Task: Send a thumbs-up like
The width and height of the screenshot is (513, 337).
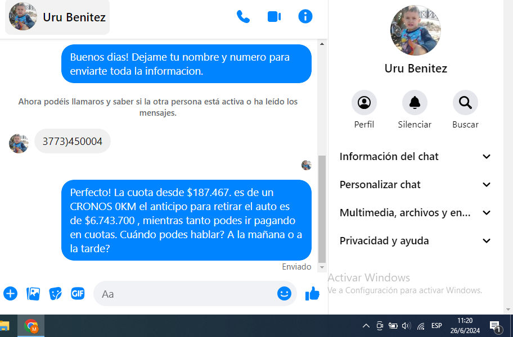Action: click(312, 293)
